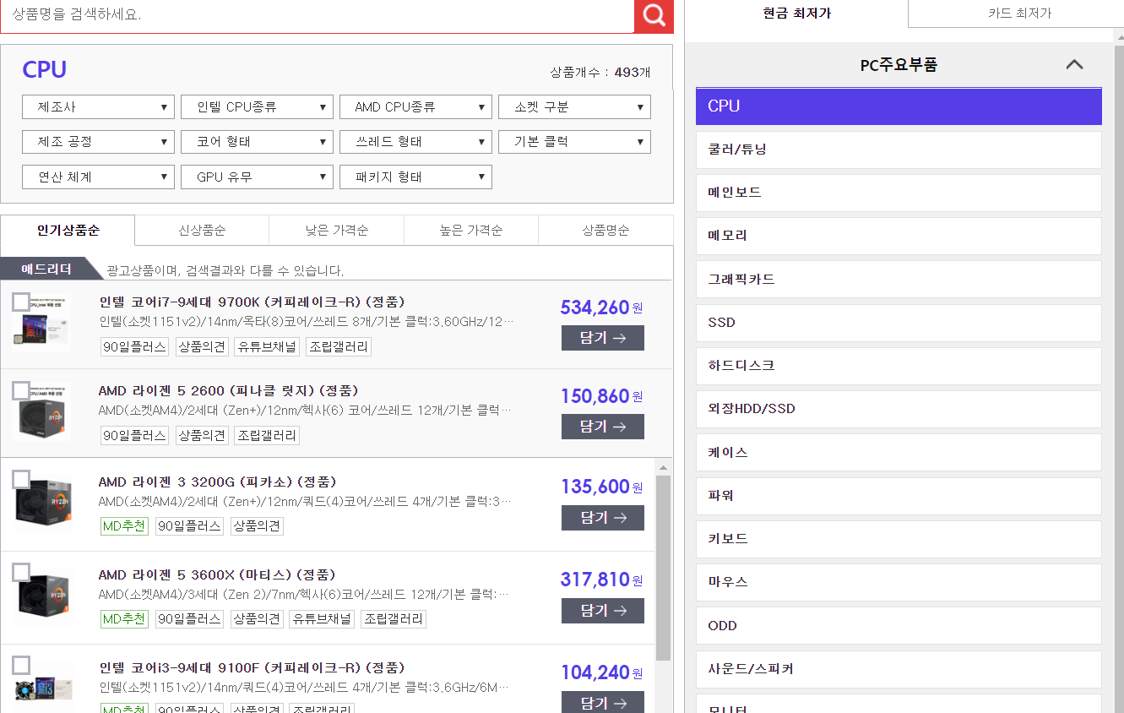The width and height of the screenshot is (1124, 713).
Task: Expand the 패키지 형태 dropdown
Action: tap(415, 177)
